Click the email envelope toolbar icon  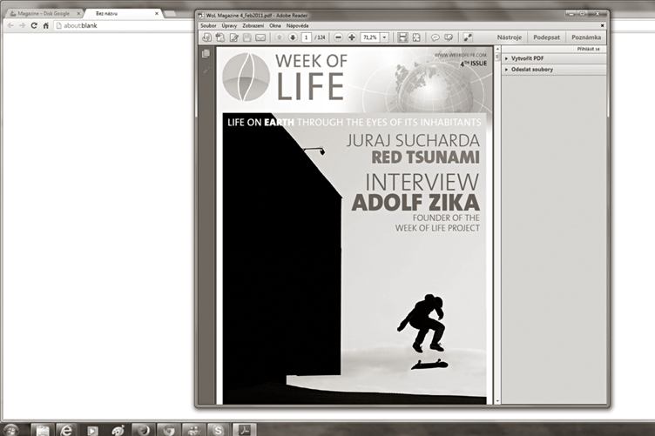pos(260,37)
